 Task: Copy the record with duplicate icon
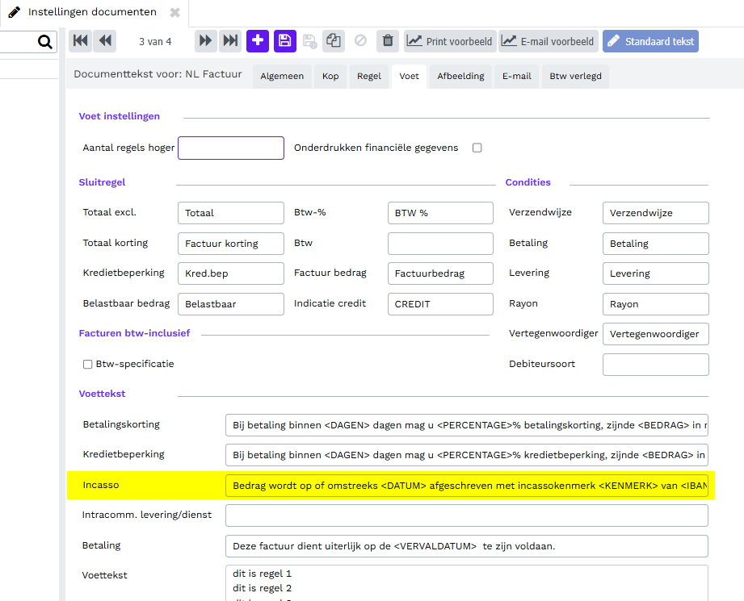pos(333,41)
